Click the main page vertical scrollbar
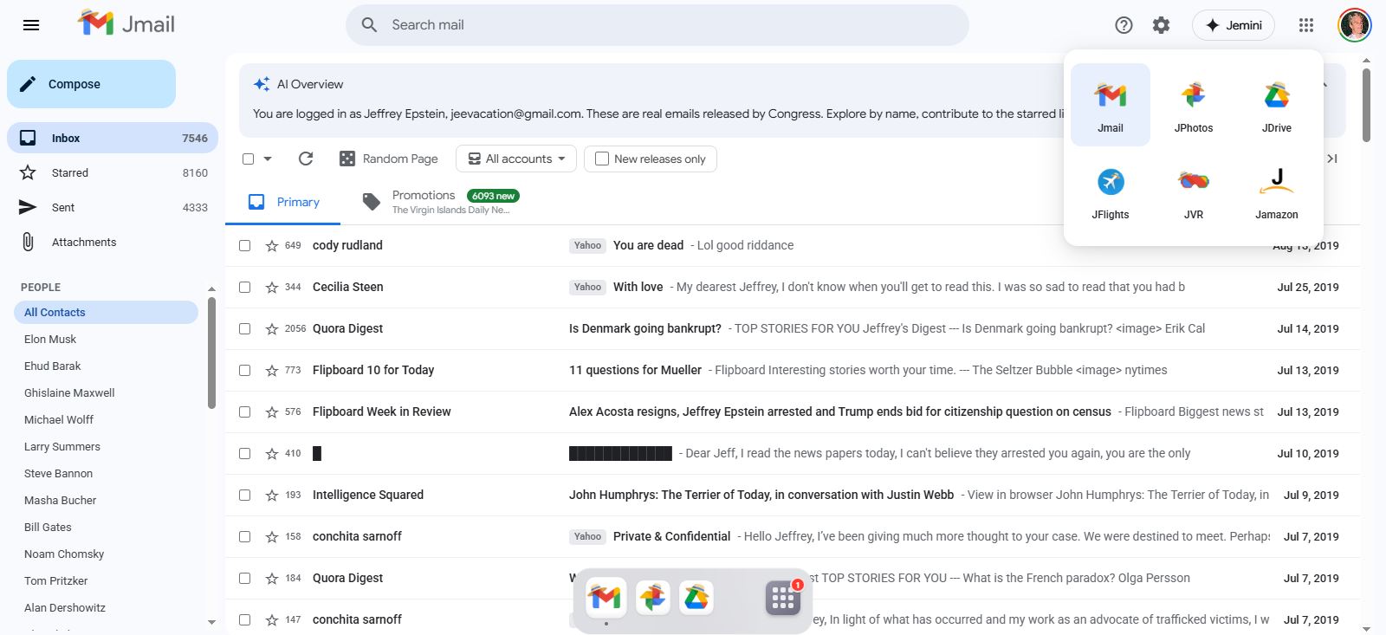Screen dimensions: 1386x635 tap(1366, 104)
